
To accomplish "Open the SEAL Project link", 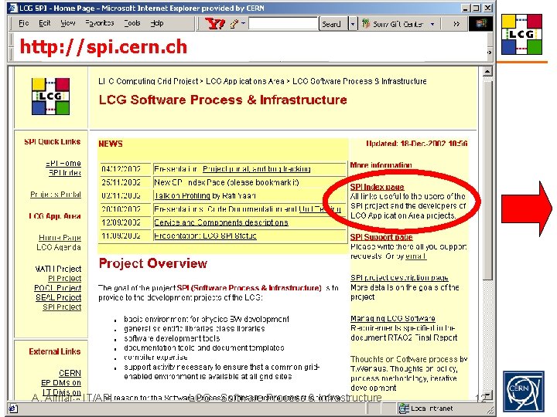I will pyautogui.click(x=58, y=297).
